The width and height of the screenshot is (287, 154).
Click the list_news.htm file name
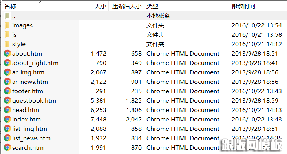pyautogui.click(x=31, y=138)
